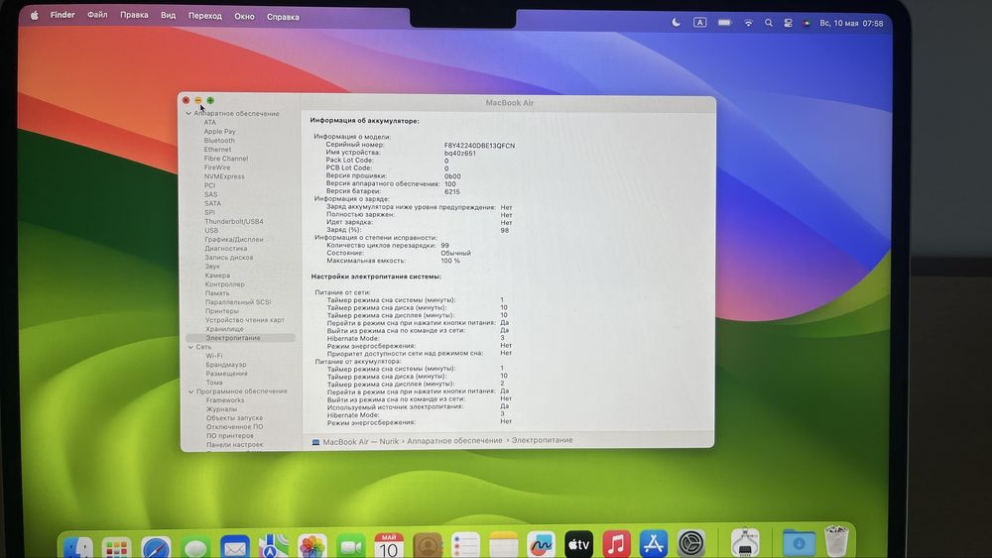Open Music app in the Dock
The height and width of the screenshot is (558, 992).
click(616, 543)
